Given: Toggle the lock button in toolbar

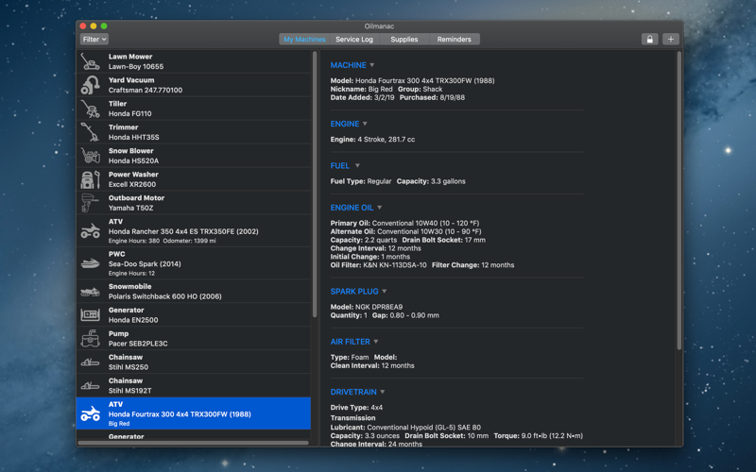Looking at the screenshot, I should coord(649,40).
